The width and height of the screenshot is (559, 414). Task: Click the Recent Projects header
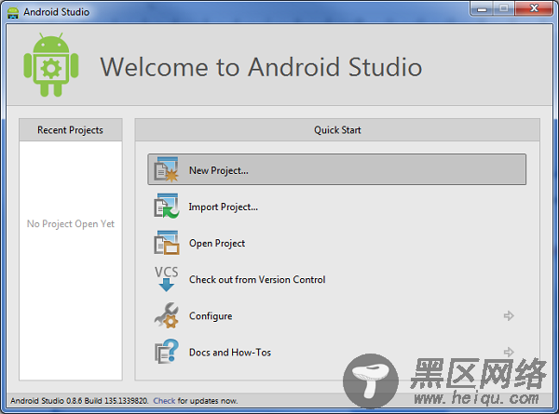click(x=70, y=130)
